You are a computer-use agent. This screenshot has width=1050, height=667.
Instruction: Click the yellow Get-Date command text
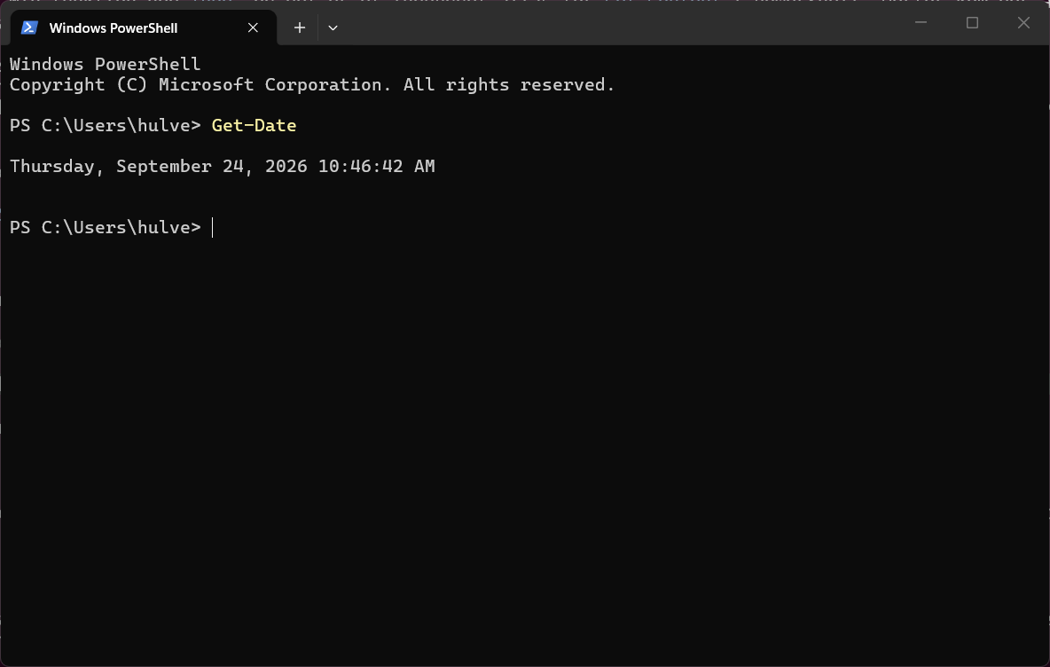pyautogui.click(x=254, y=125)
